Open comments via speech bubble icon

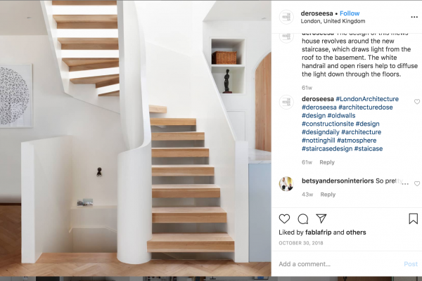[302, 219]
